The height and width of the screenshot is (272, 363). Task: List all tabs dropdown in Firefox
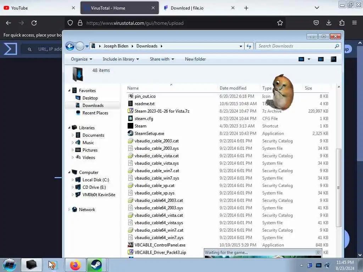tap(317, 8)
